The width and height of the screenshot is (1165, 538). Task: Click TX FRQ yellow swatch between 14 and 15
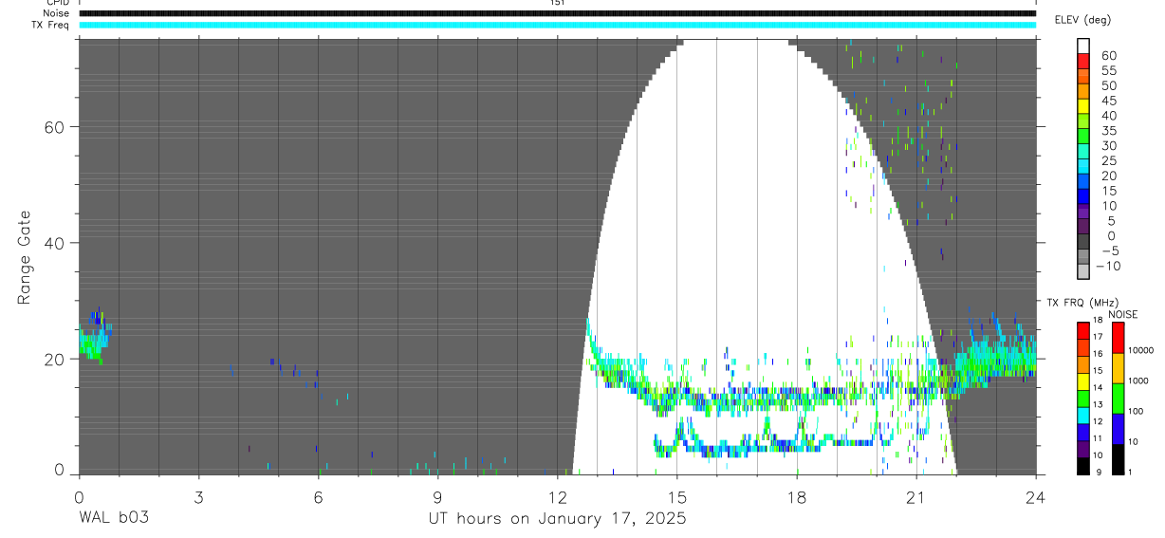point(1082,383)
